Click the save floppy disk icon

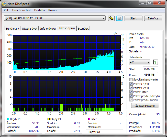pyautogui.click(x=119, y=18)
